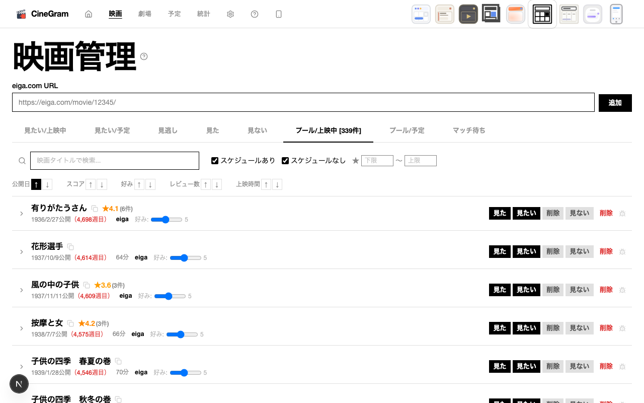644x403 pixels.
Task: Select the grid table layout theme icon
Action: click(542, 14)
